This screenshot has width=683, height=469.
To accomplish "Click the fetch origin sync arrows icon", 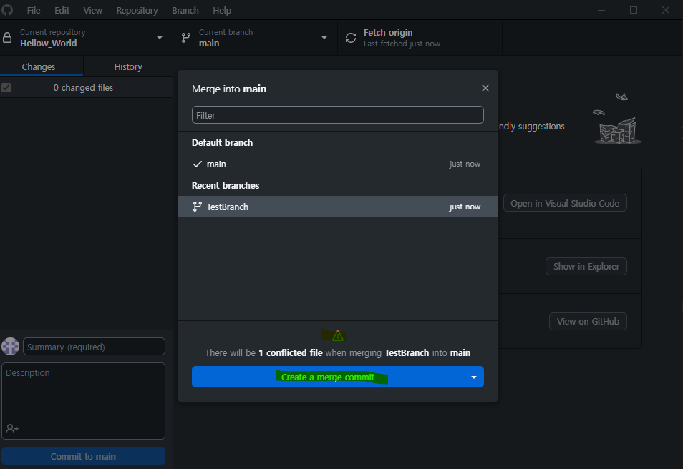I will (351, 38).
